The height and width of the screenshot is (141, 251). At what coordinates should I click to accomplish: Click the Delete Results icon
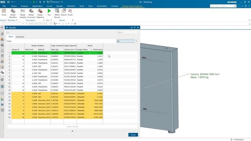[x=57, y=13]
